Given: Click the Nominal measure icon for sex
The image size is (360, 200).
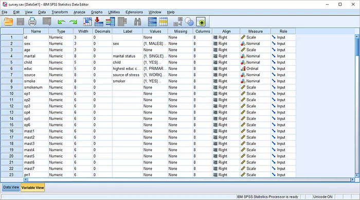Looking at the screenshot, I should point(243,43).
